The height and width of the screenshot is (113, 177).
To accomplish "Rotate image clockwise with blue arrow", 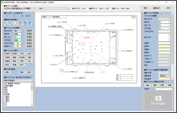I will pos(30,23).
